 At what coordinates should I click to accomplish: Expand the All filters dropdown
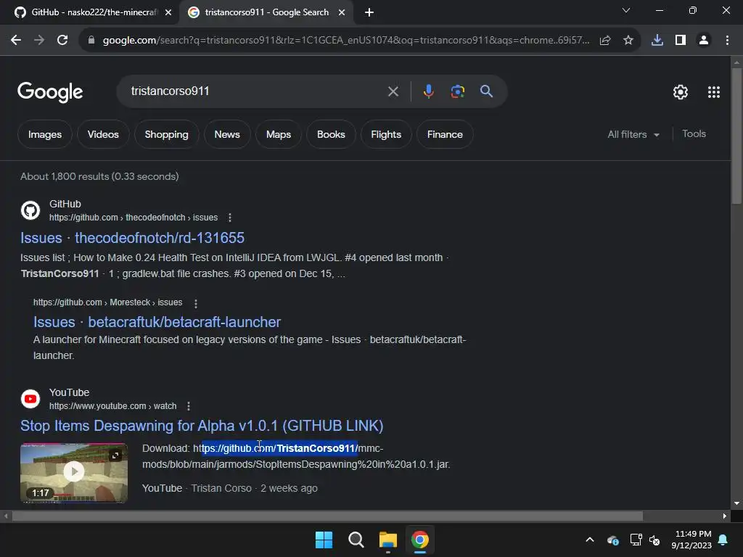633,134
